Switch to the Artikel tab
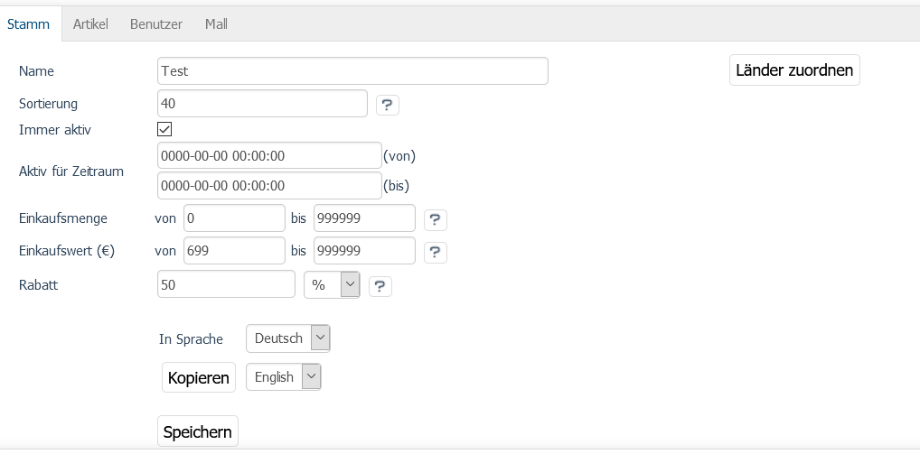 pos(90,24)
